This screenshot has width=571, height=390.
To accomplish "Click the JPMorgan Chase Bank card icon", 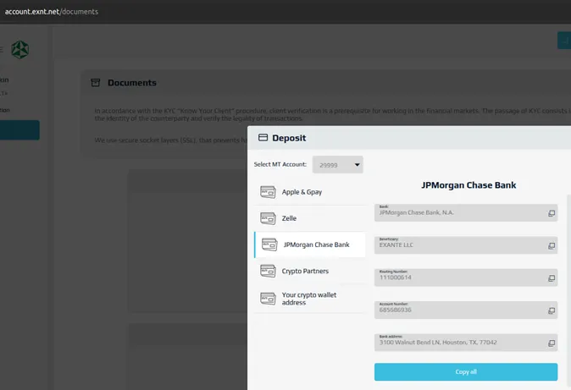I will (269, 244).
